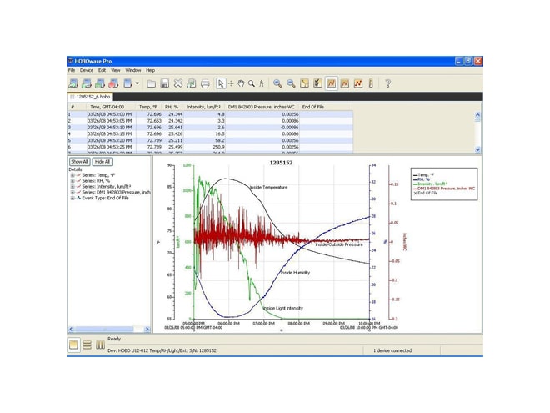Toggle the second layout view button in status bar

click(87, 345)
